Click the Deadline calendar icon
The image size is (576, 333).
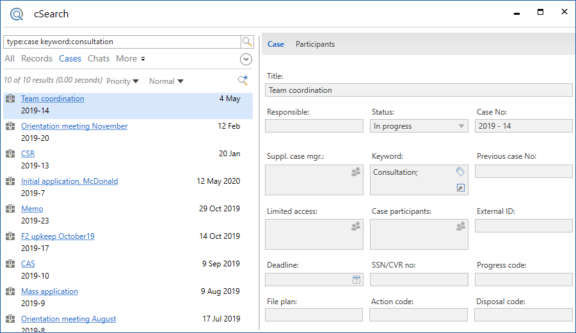[356, 280]
